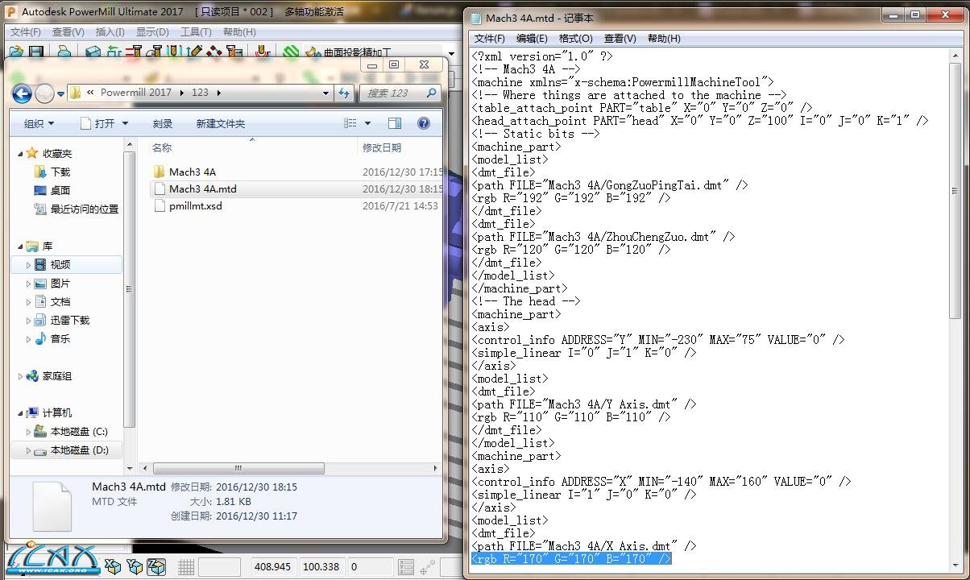Open Desktop (桌面) in favorites
Viewport: 970px width, 580px height.
point(52,190)
